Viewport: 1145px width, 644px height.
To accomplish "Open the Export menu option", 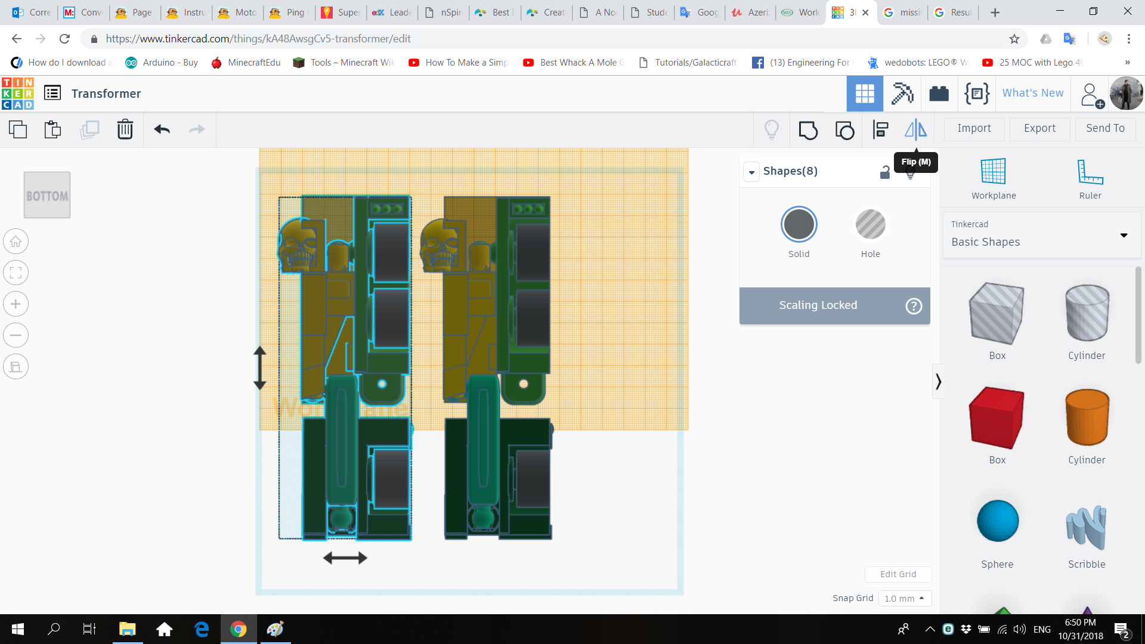I will [1039, 128].
